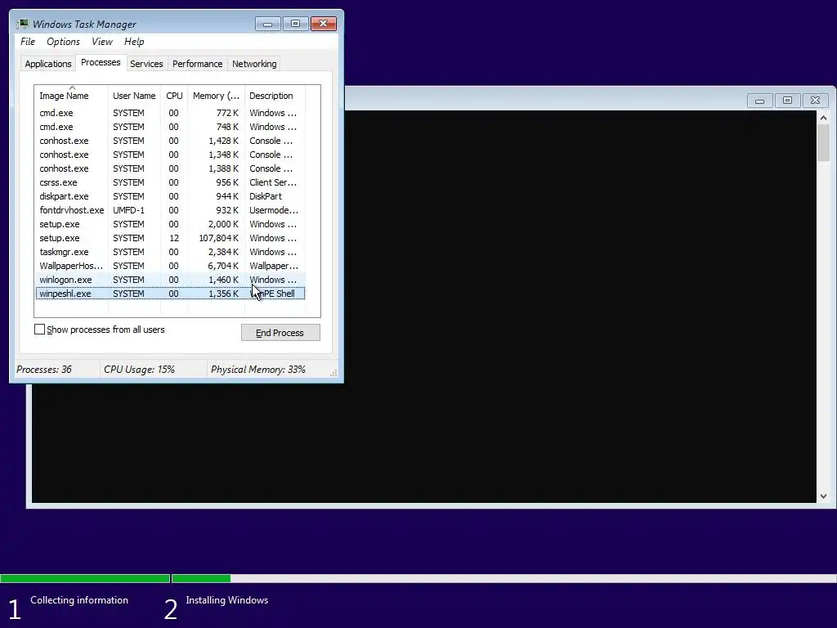Click the End Process button

[280, 333]
